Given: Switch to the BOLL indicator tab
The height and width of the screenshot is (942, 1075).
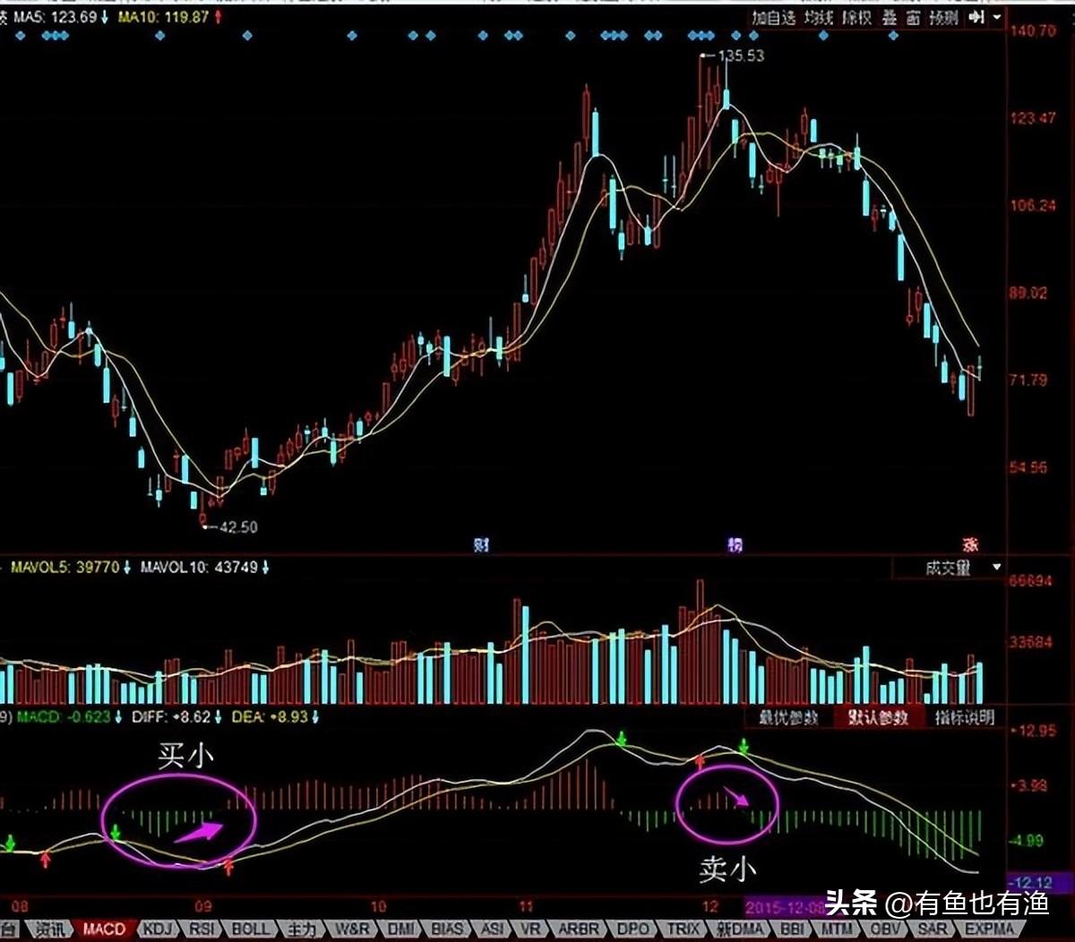Looking at the screenshot, I should click(250, 929).
